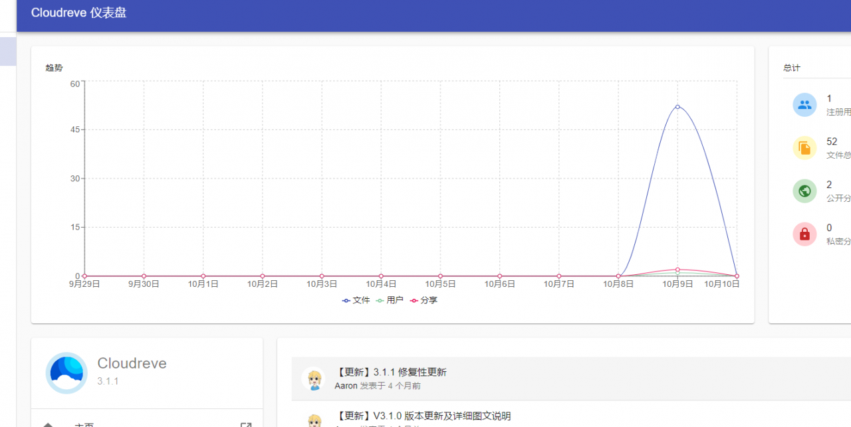Screen dimensions: 851x427
Task: Click the value 52 in the totals panel
Action: (x=832, y=141)
